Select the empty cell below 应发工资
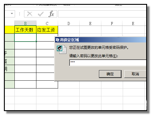This screenshot has width=151, height=115. tap(45, 38)
